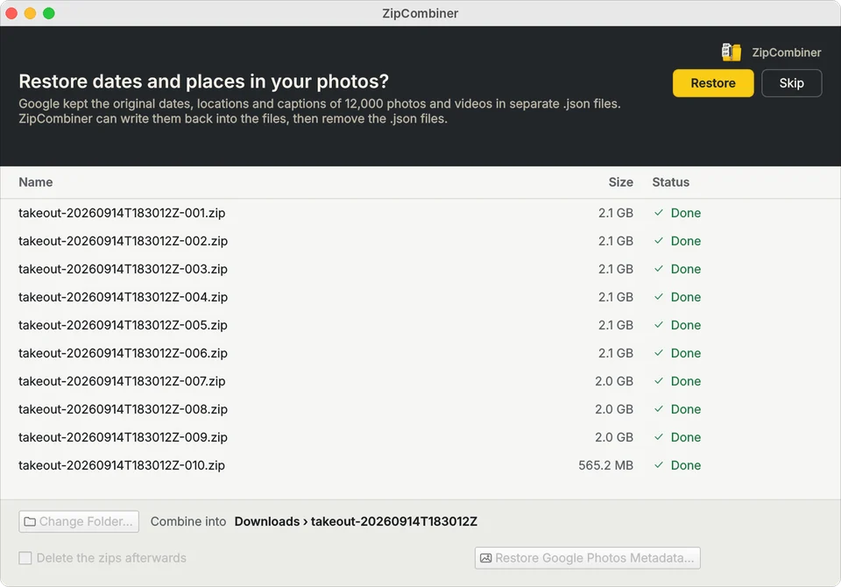The width and height of the screenshot is (841, 587).
Task: Click the ZipCombiner title in the title bar
Action: click(x=420, y=13)
